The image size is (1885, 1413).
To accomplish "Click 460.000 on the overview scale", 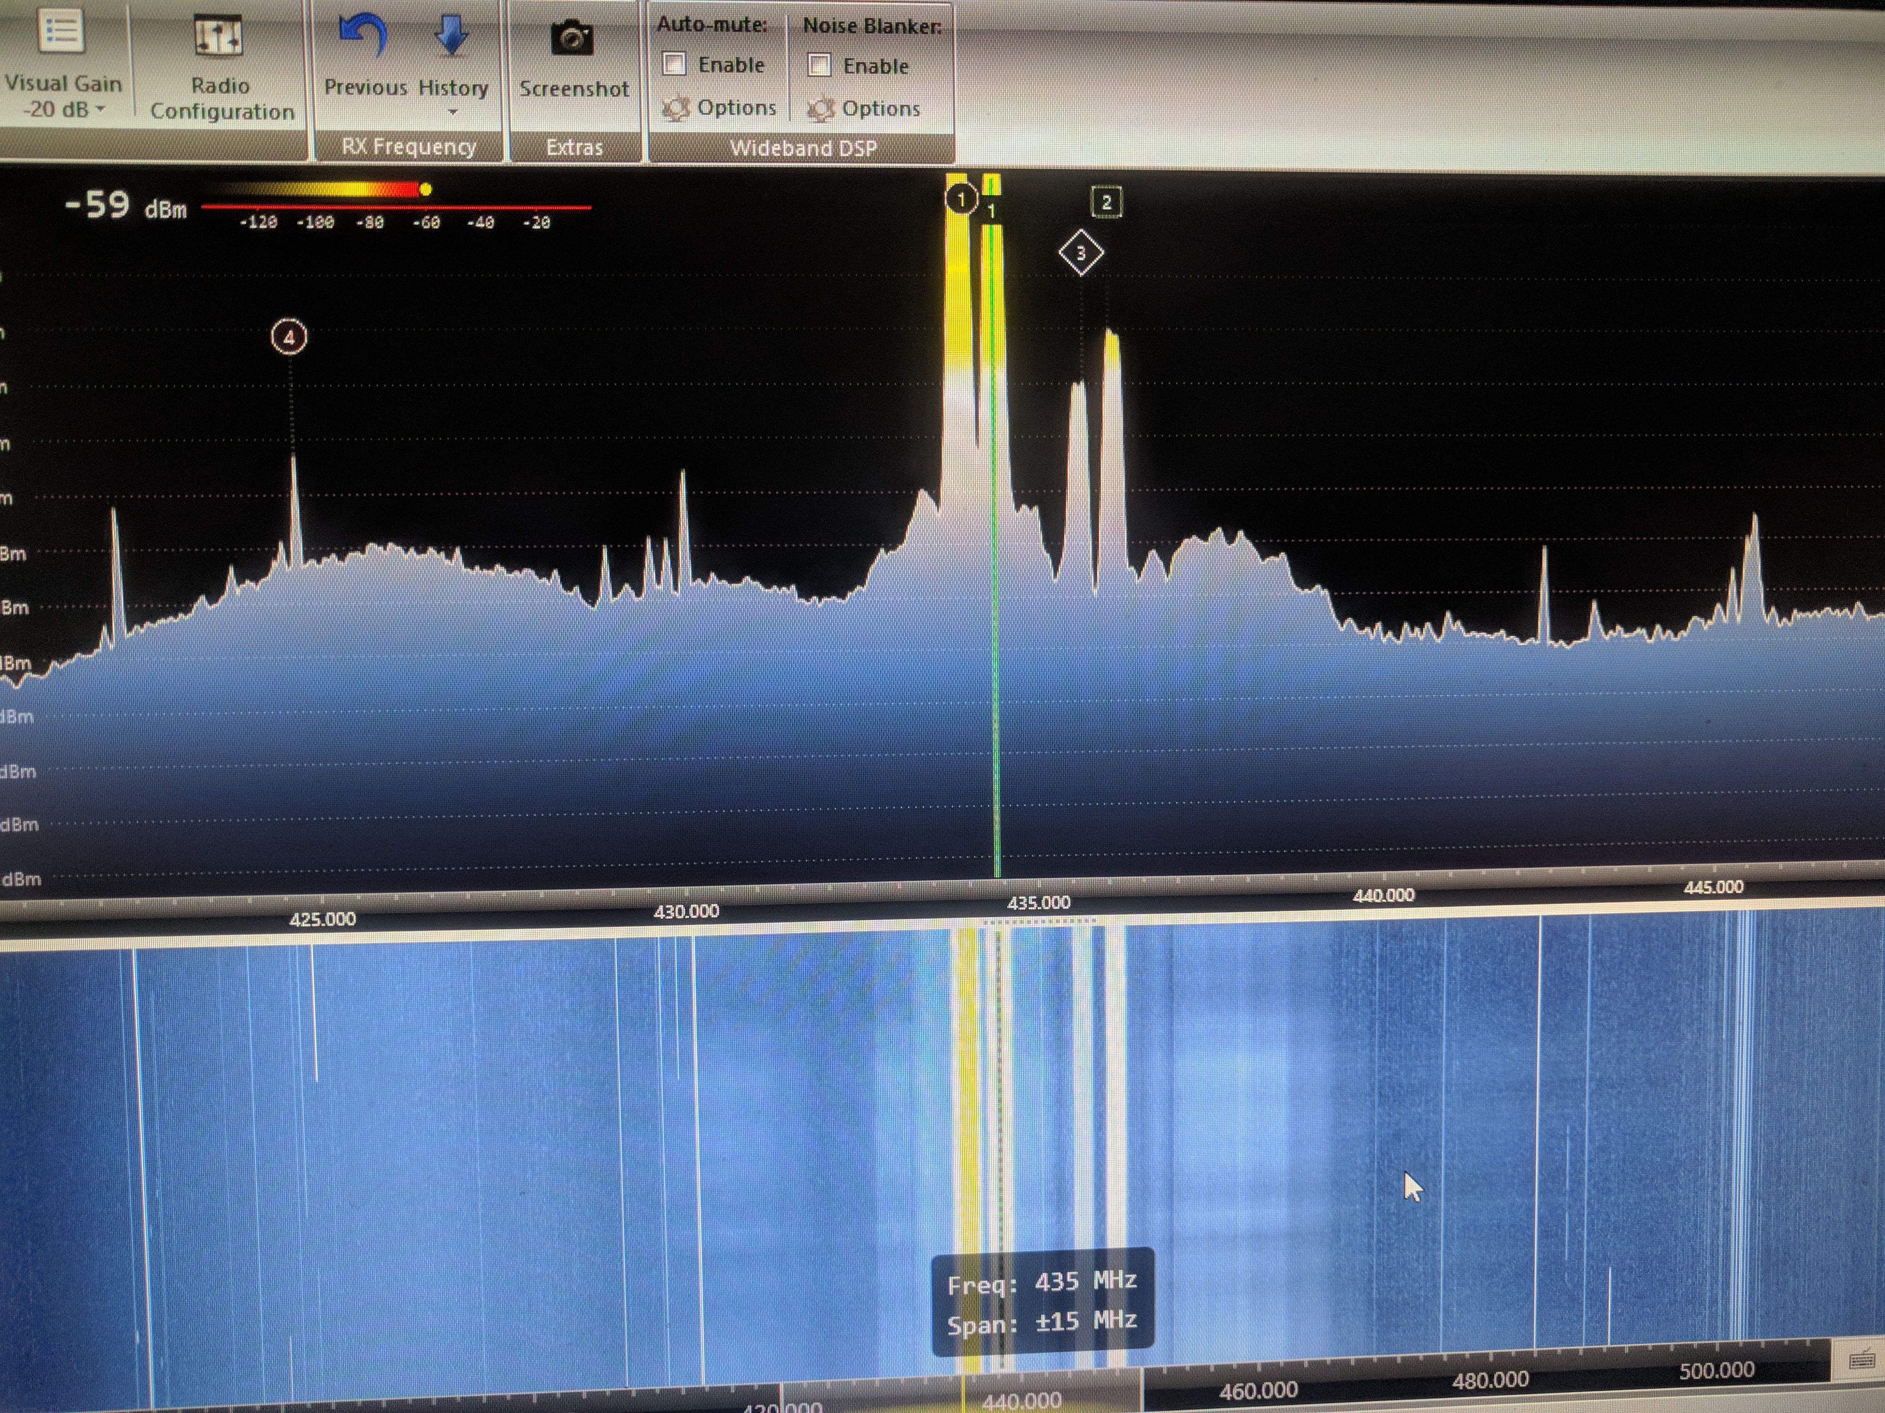I will coord(1258,1391).
